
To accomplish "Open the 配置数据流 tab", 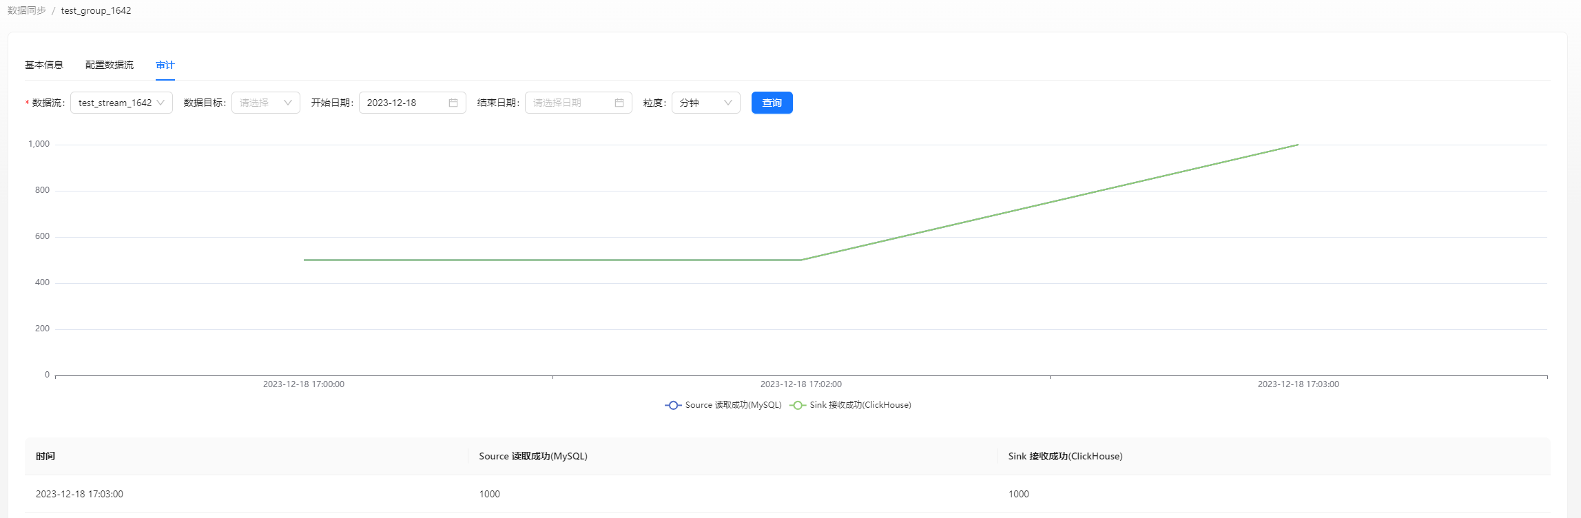I will (110, 65).
